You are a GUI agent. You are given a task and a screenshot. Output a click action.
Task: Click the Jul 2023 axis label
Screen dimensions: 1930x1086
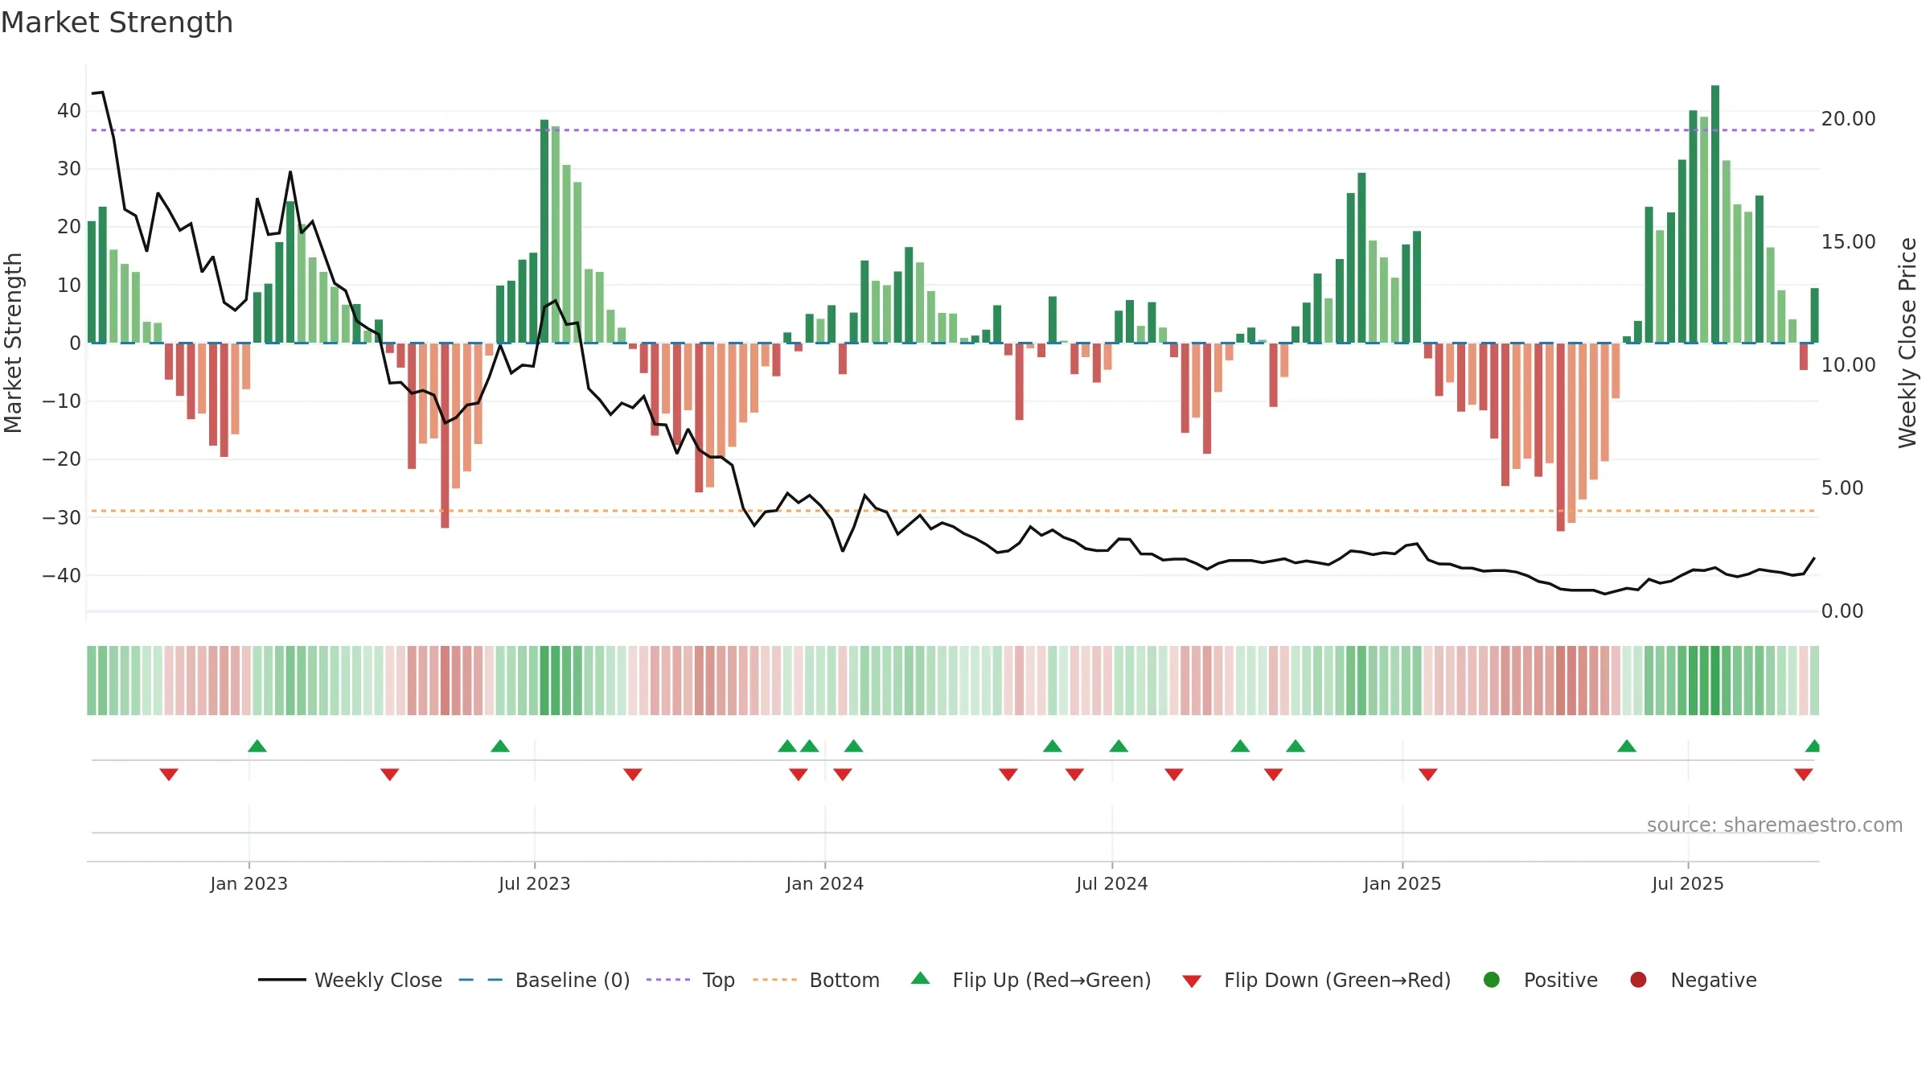534,883
